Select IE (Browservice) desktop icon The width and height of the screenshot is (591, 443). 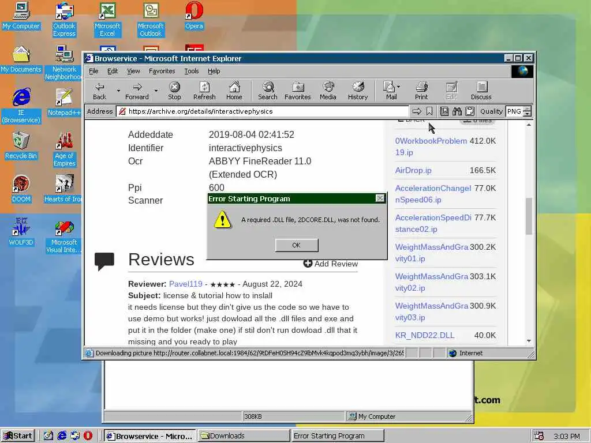(x=21, y=106)
